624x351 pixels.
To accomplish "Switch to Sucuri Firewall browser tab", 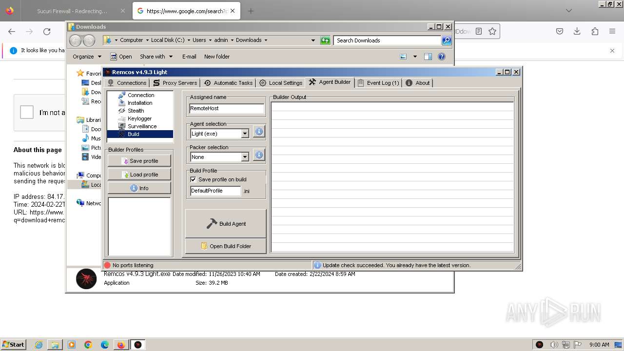I will [x=73, y=11].
